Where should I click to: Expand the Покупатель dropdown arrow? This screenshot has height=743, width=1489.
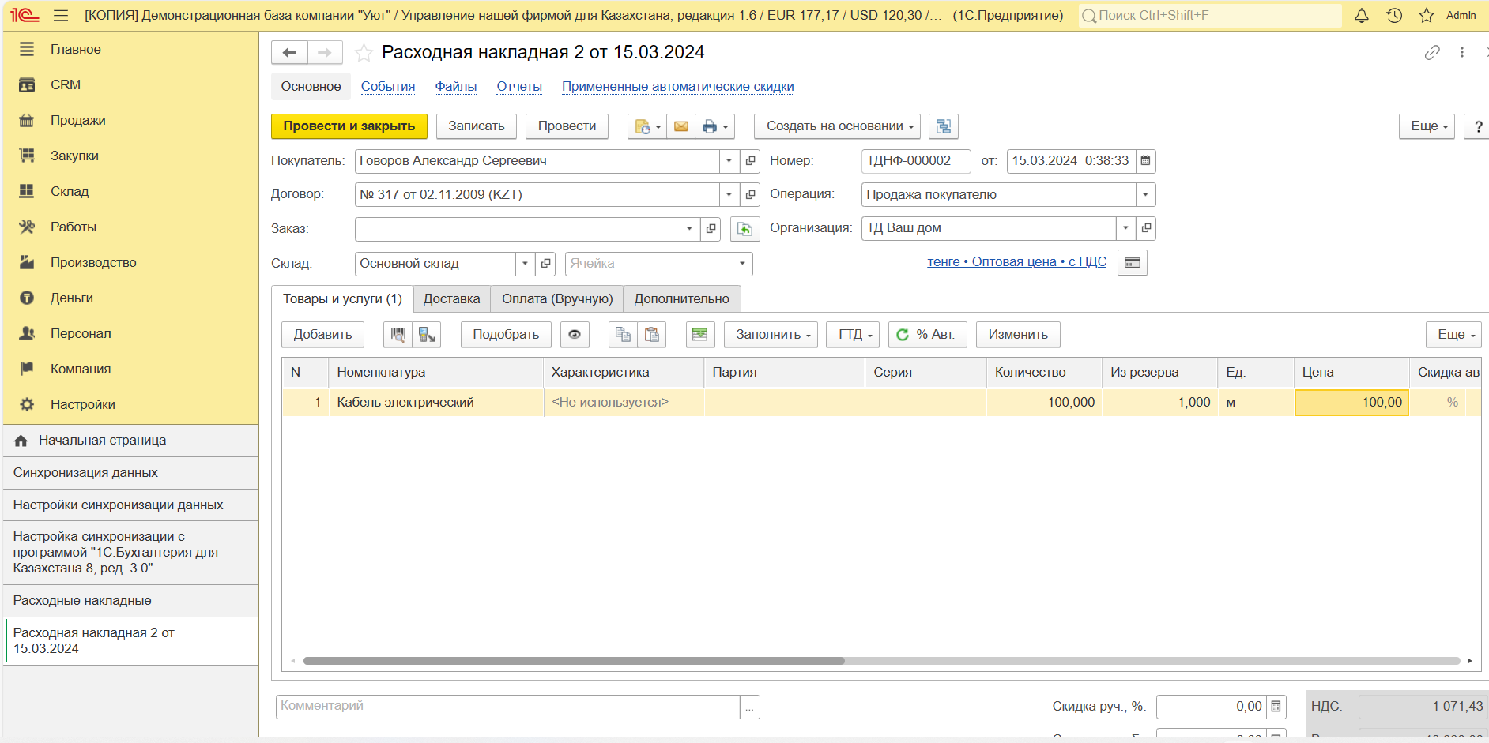tap(729, 161)
